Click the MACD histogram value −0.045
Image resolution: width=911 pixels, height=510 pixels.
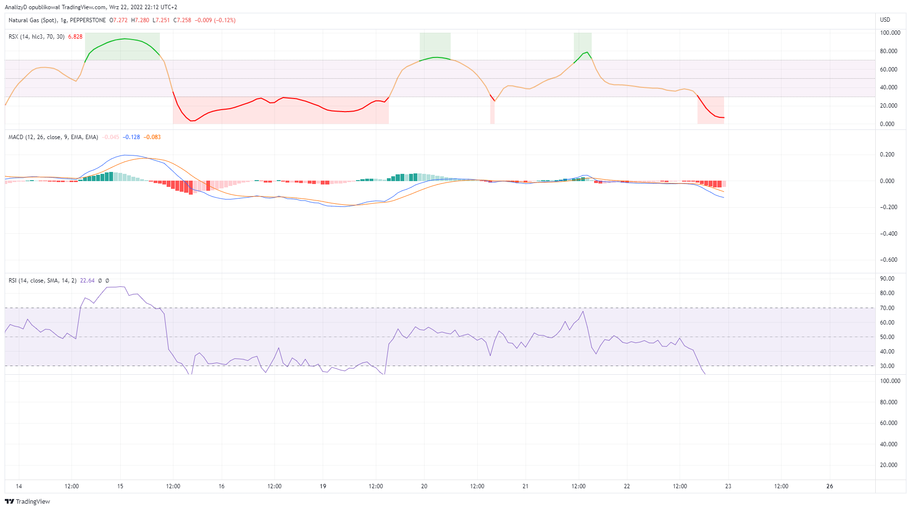(111, 137)
